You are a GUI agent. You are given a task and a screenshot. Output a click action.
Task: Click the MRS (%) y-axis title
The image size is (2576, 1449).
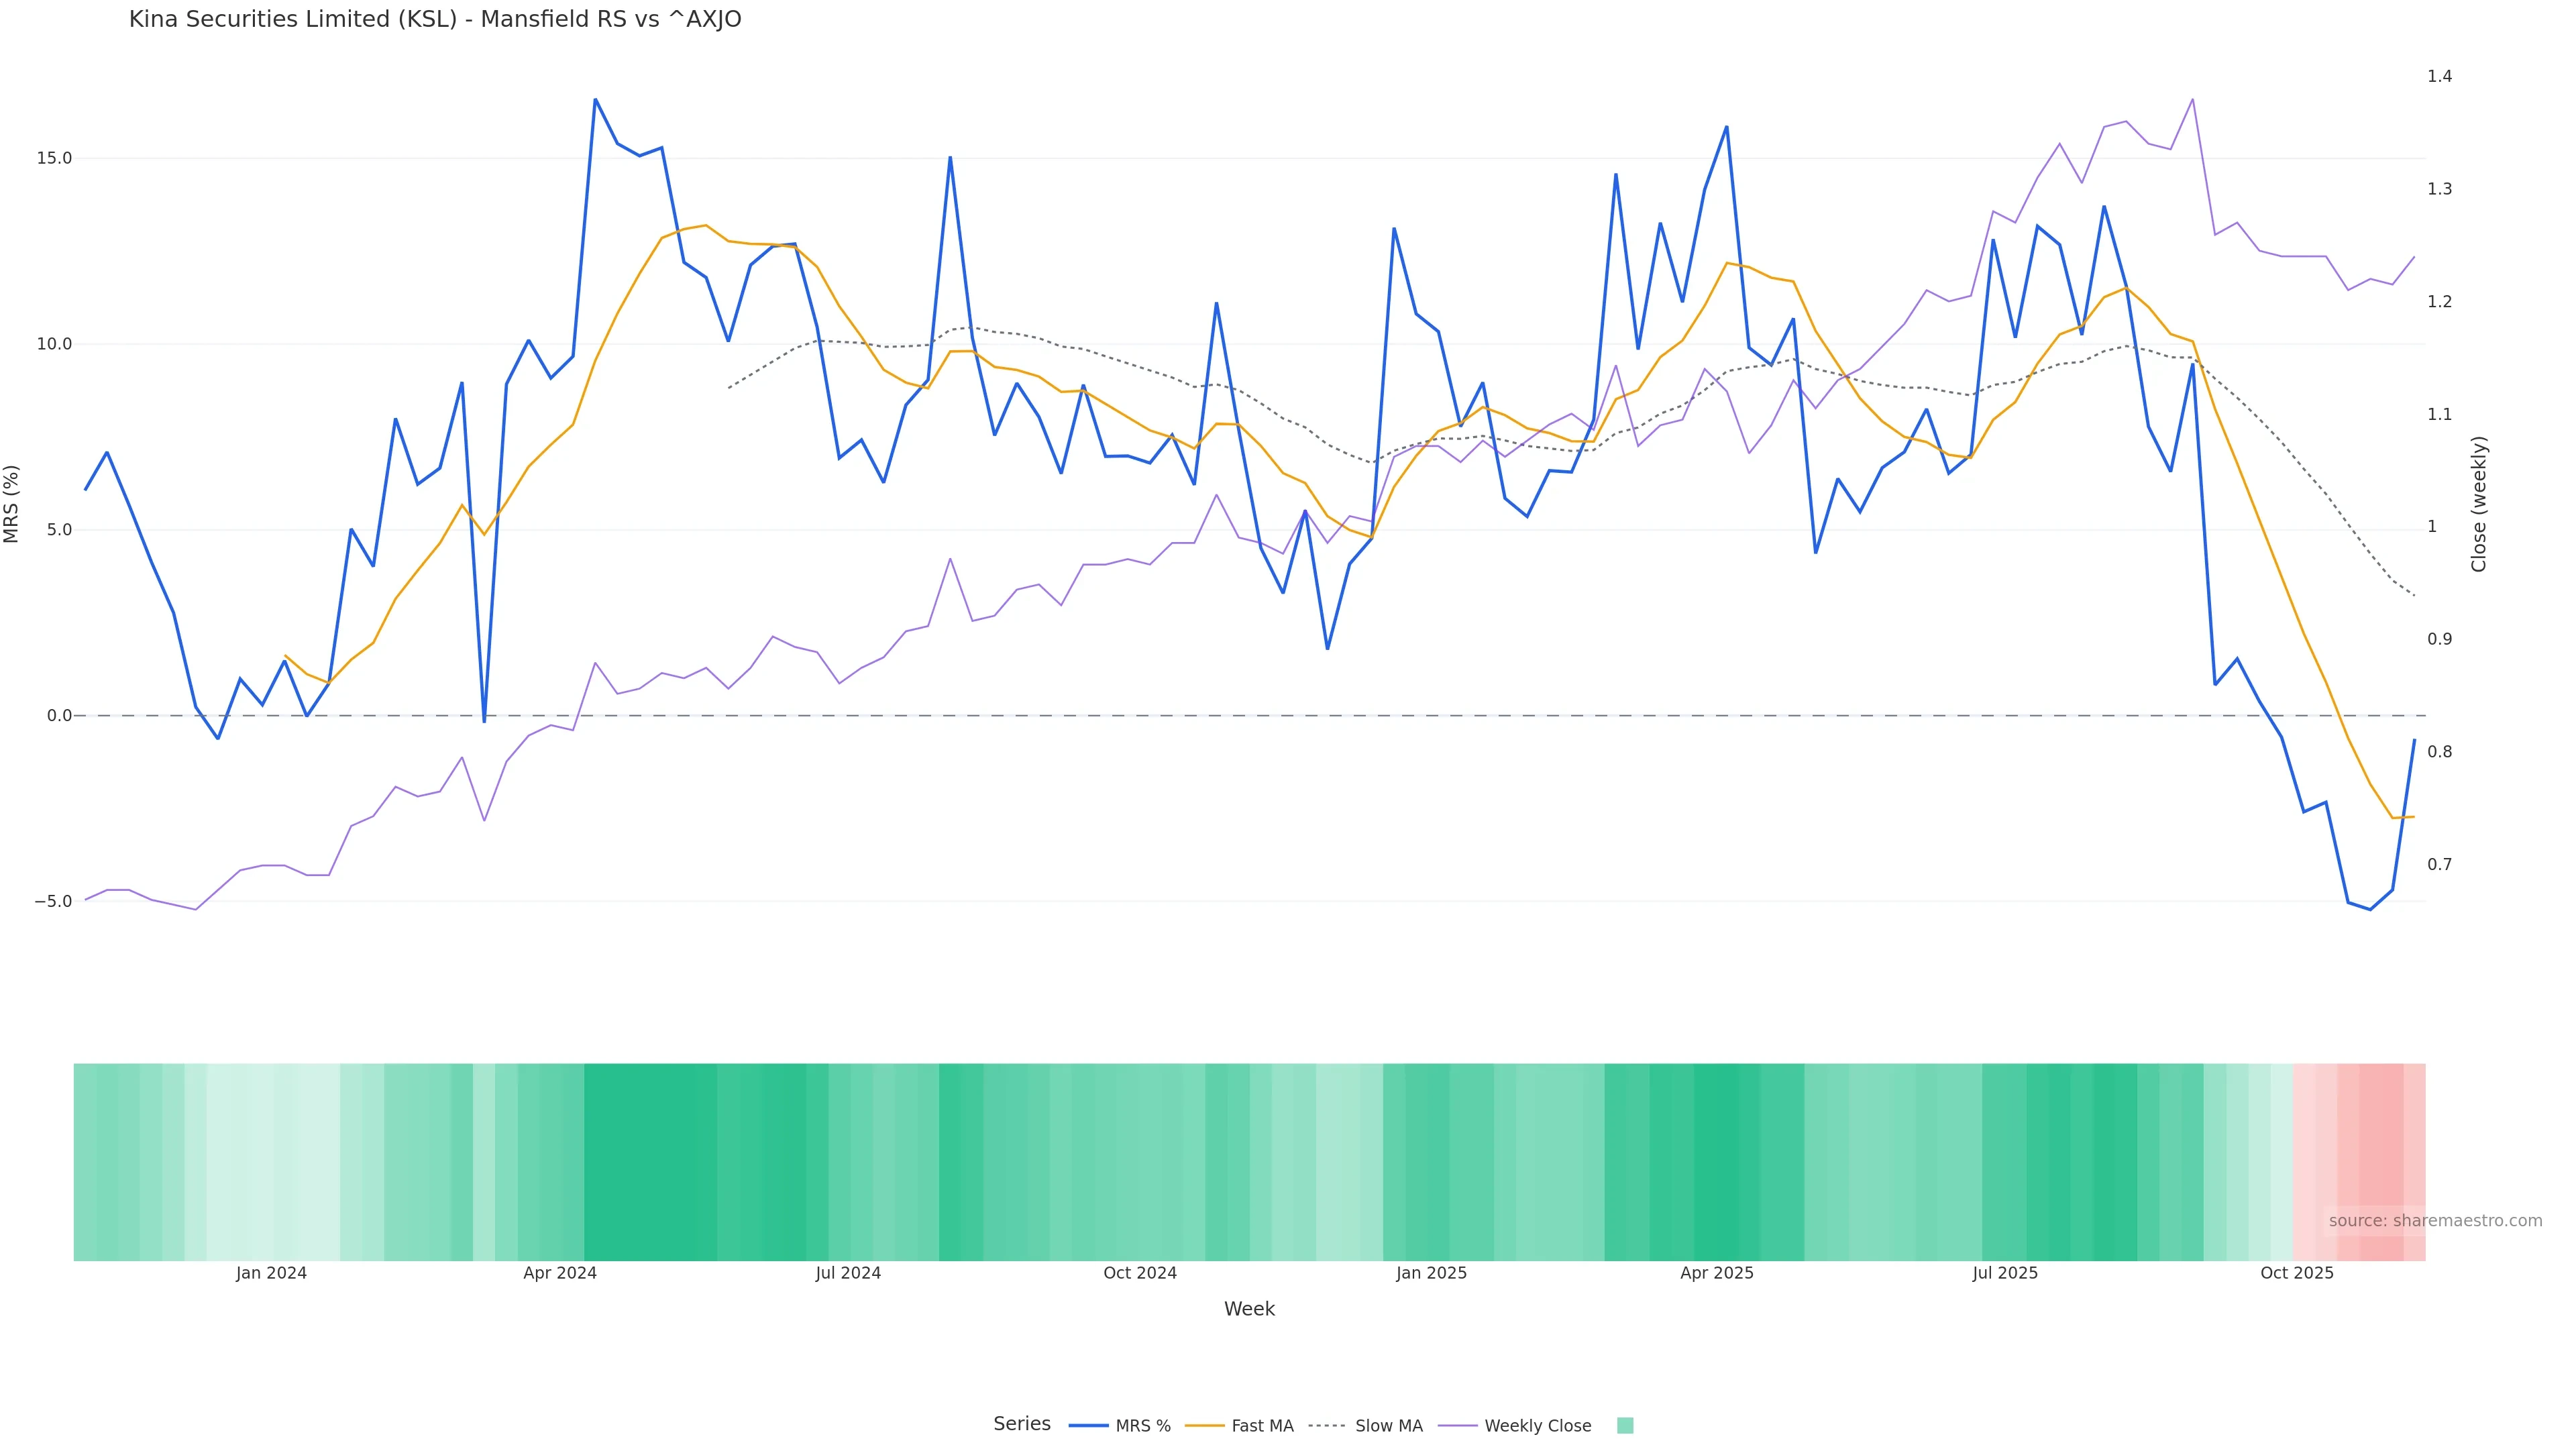tap(12, 504)
